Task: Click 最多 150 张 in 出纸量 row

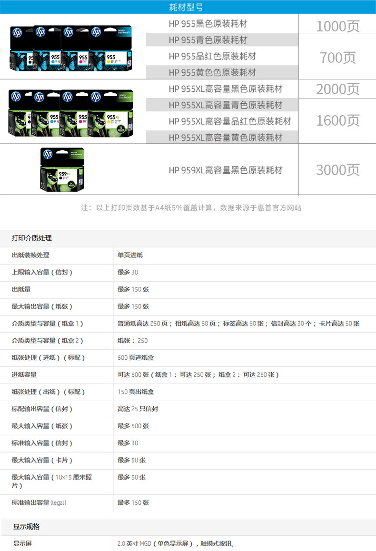Action: 133,289
